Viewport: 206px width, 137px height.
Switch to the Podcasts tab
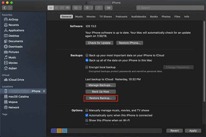[x=121, y=17]
